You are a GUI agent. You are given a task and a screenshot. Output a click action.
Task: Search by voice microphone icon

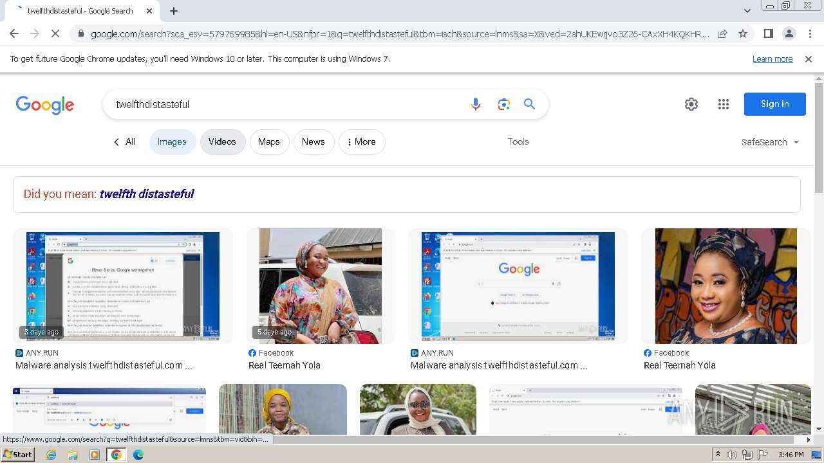click(x=476, y=104)
